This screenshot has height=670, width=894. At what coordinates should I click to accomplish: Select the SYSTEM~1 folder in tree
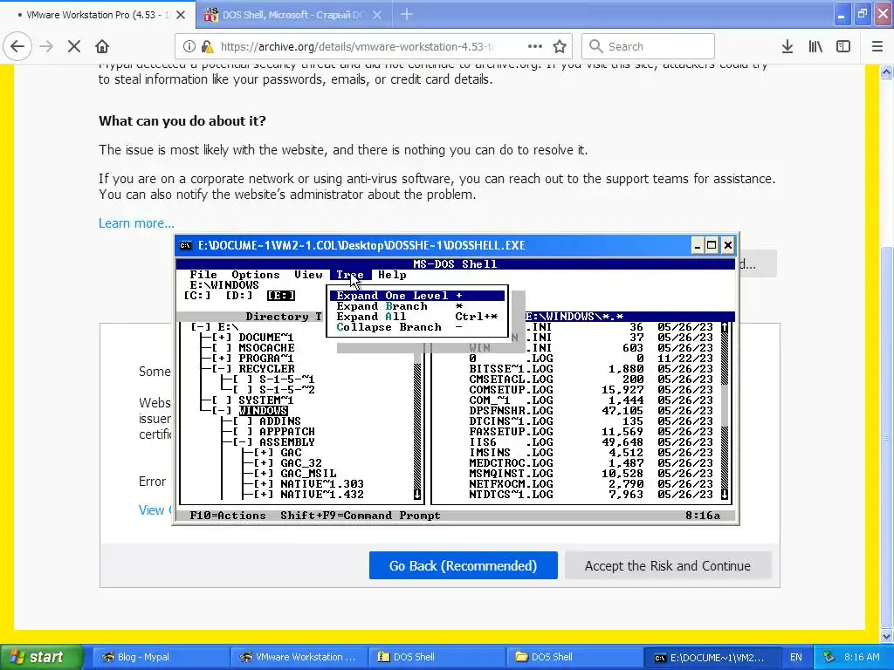(266, 400)
